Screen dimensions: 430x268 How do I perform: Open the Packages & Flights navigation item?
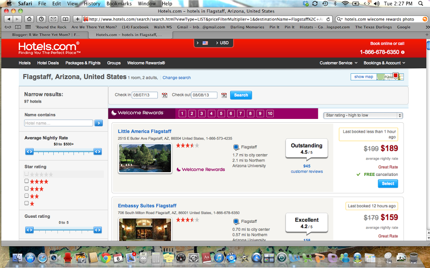tap(83, 63)
